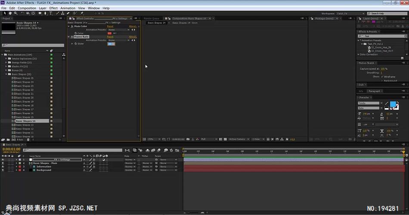Collapse the Basic Shapes folder
409x215 pixels.
[6, 74]
